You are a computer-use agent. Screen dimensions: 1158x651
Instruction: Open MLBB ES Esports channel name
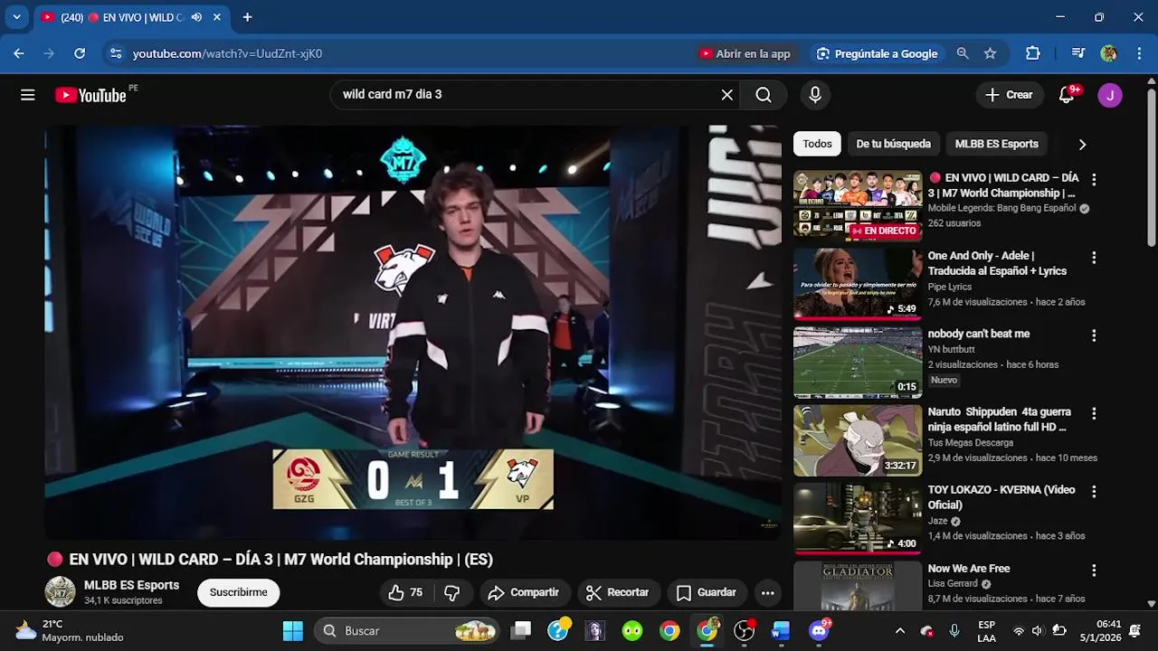(131, 585)
